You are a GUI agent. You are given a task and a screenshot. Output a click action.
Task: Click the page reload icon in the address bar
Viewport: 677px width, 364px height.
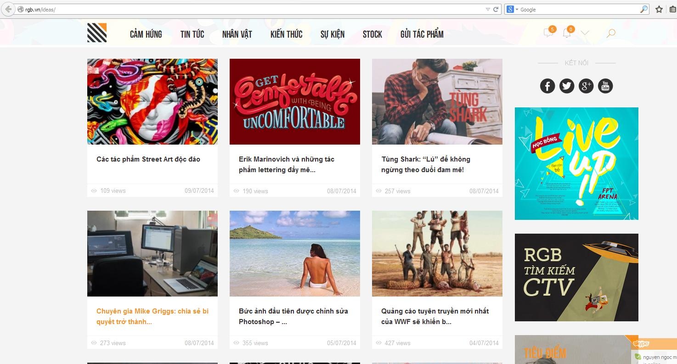[497, 9]
